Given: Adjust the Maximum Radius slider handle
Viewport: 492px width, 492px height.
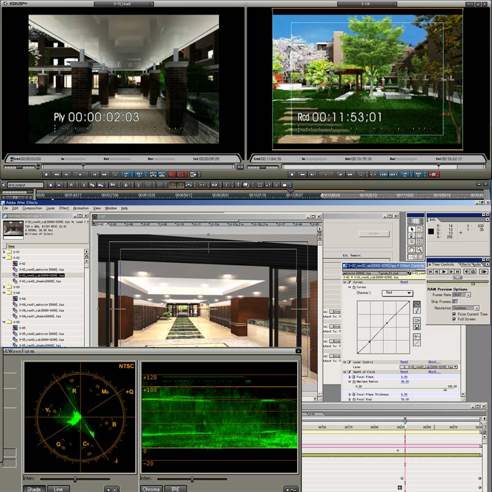Looking at the screenshot, I should pyautogui.click(x=445, y=390).
